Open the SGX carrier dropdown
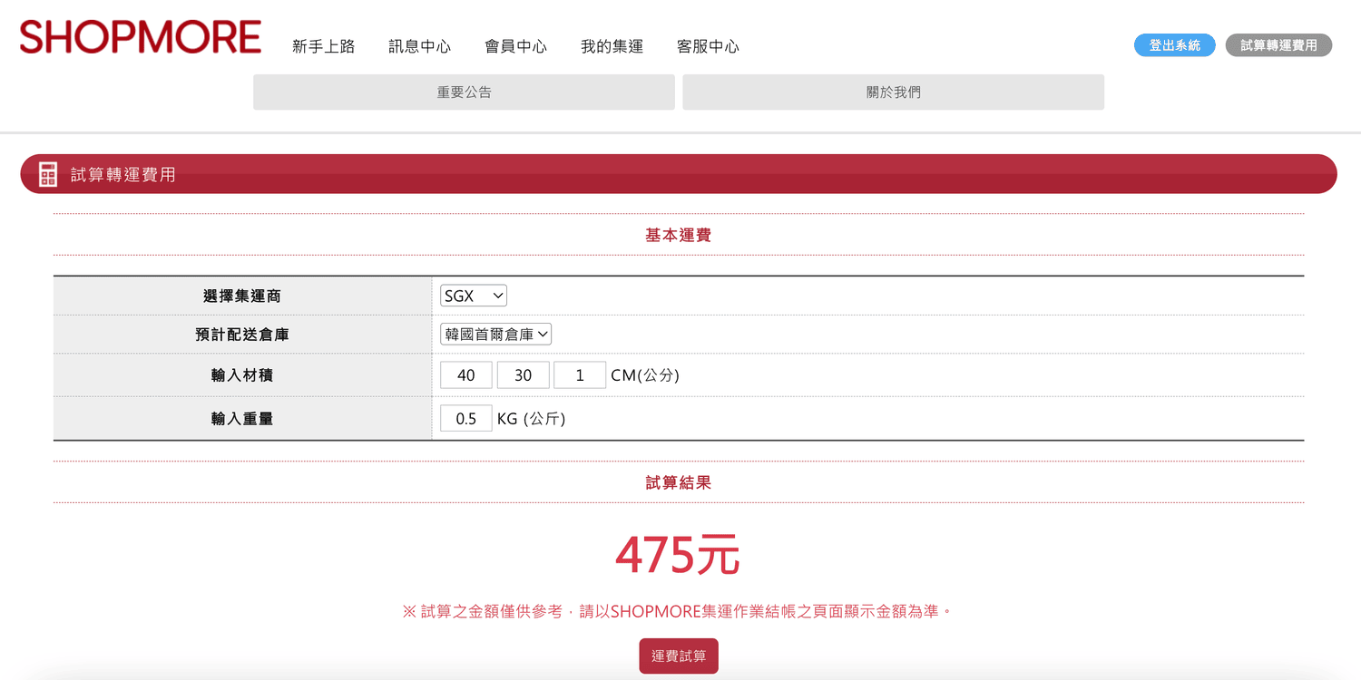This screenshot has height=680, width=1361. point(473,296)
